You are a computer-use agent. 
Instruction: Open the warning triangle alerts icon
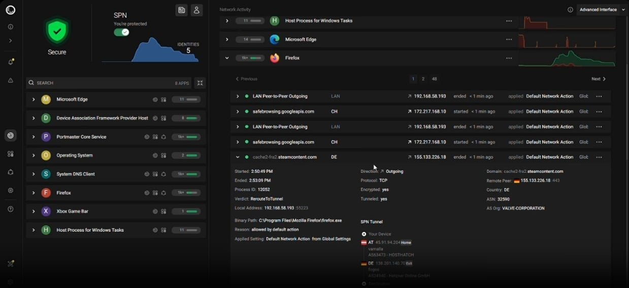11,80
